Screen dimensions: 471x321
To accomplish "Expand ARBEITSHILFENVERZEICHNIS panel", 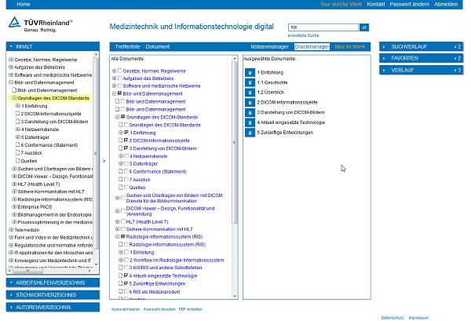I will [x=53, y=283].
